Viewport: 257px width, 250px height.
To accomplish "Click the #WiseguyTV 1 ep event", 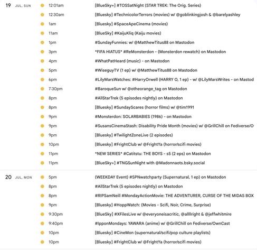I will [146, 70].
